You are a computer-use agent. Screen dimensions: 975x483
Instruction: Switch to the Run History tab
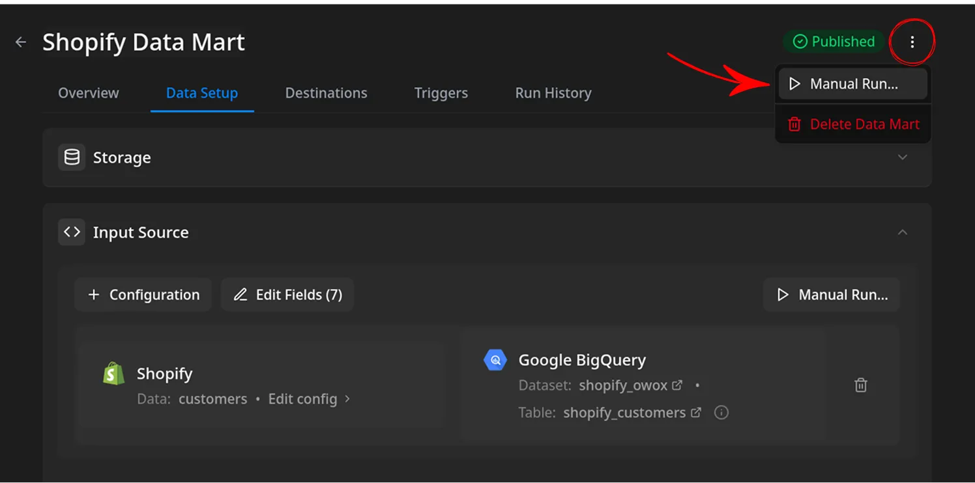click(553, 92)
